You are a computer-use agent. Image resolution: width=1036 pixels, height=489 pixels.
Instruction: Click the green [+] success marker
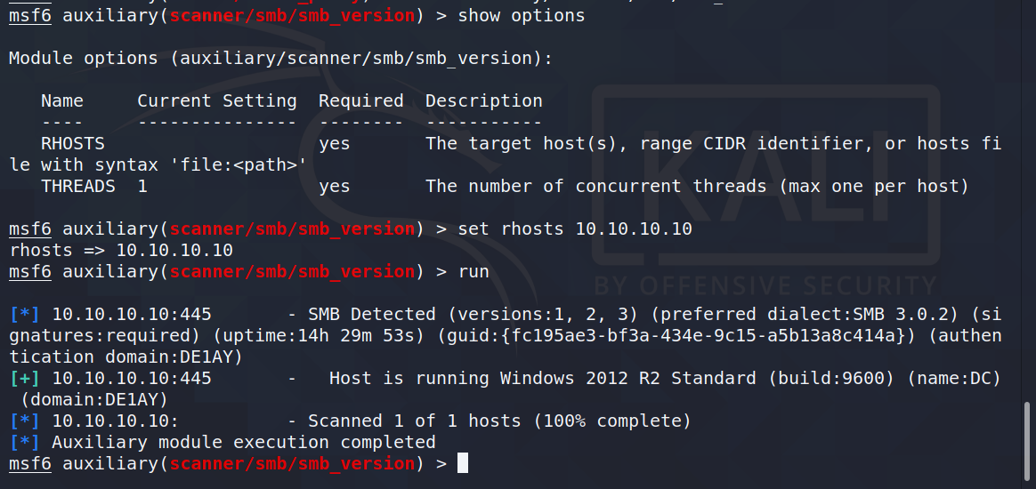[x=24, y=378]
